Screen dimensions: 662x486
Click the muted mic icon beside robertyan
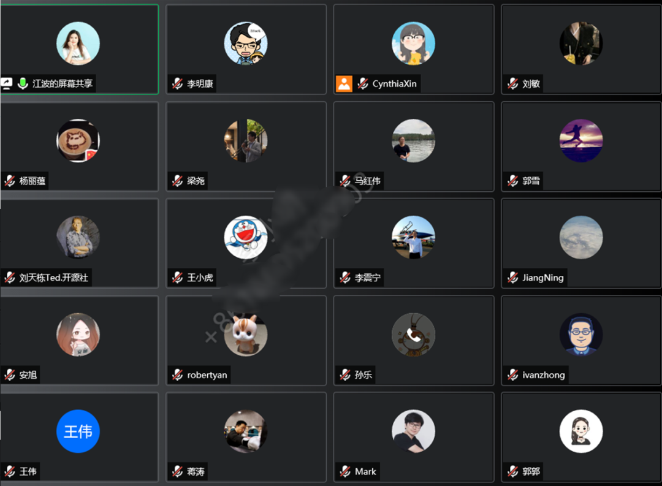[x=177, y=374]
